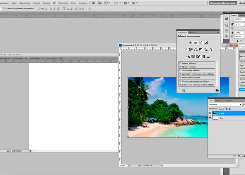245x175 pixels.
Task: Switch to the Каналы panel tab
Action: coord(218,100)
